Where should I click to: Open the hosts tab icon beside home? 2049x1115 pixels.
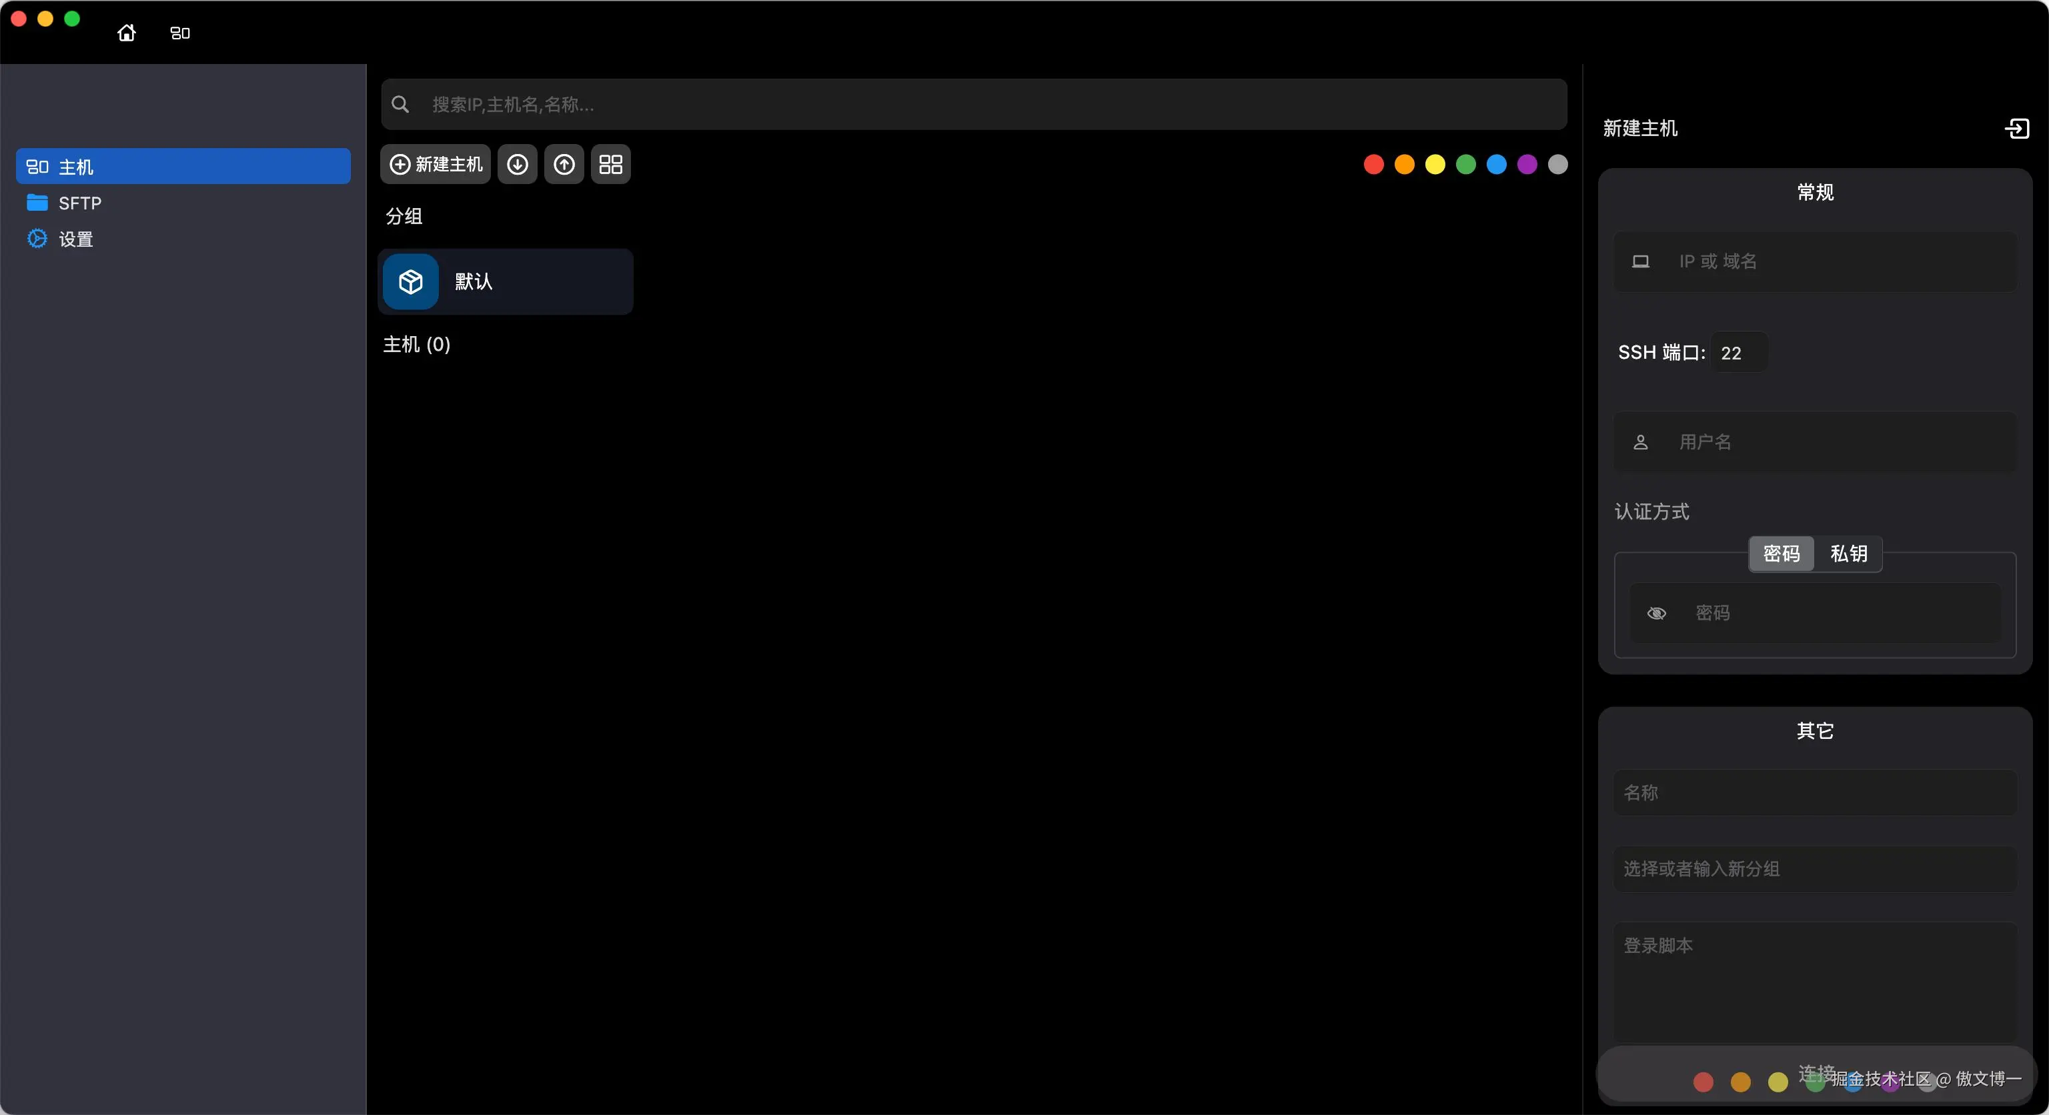point(181,33)
